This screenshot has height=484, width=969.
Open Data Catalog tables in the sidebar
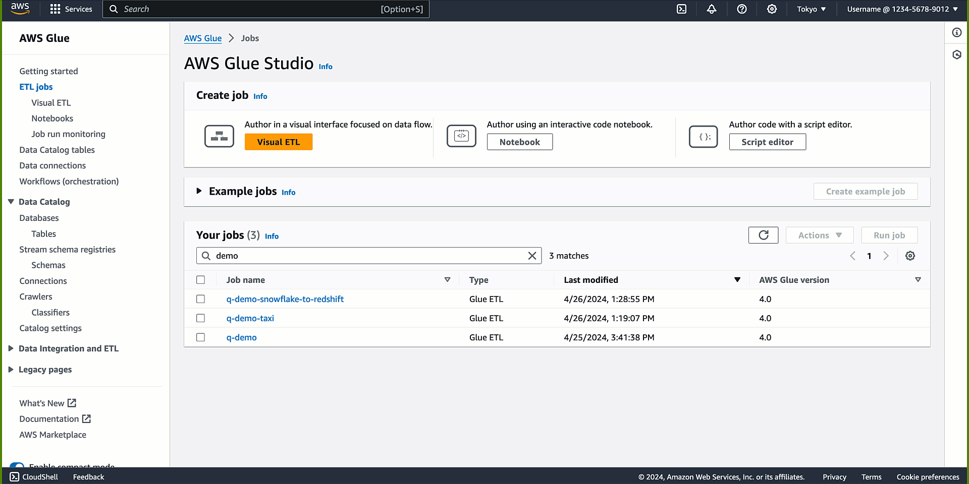pos(57,150)
